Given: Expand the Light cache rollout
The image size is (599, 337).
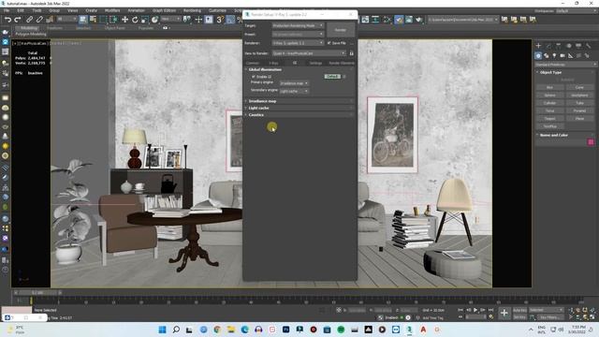Looking at the screenshot, I should pyautogui.click(x=299, y=109).
